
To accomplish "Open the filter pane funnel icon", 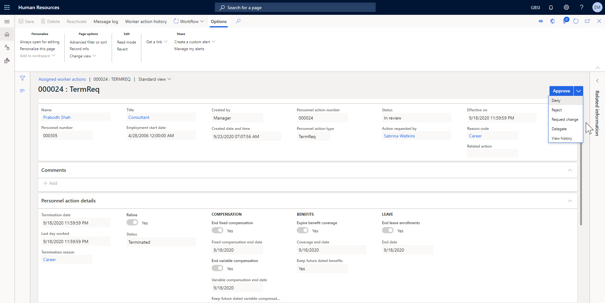I will [x=22, y=78].
